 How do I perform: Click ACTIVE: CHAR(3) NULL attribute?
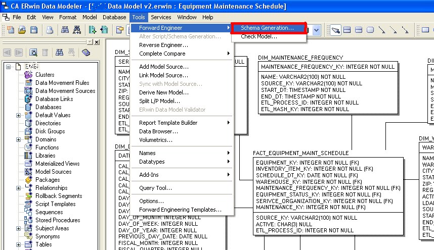tap(284, 224)
